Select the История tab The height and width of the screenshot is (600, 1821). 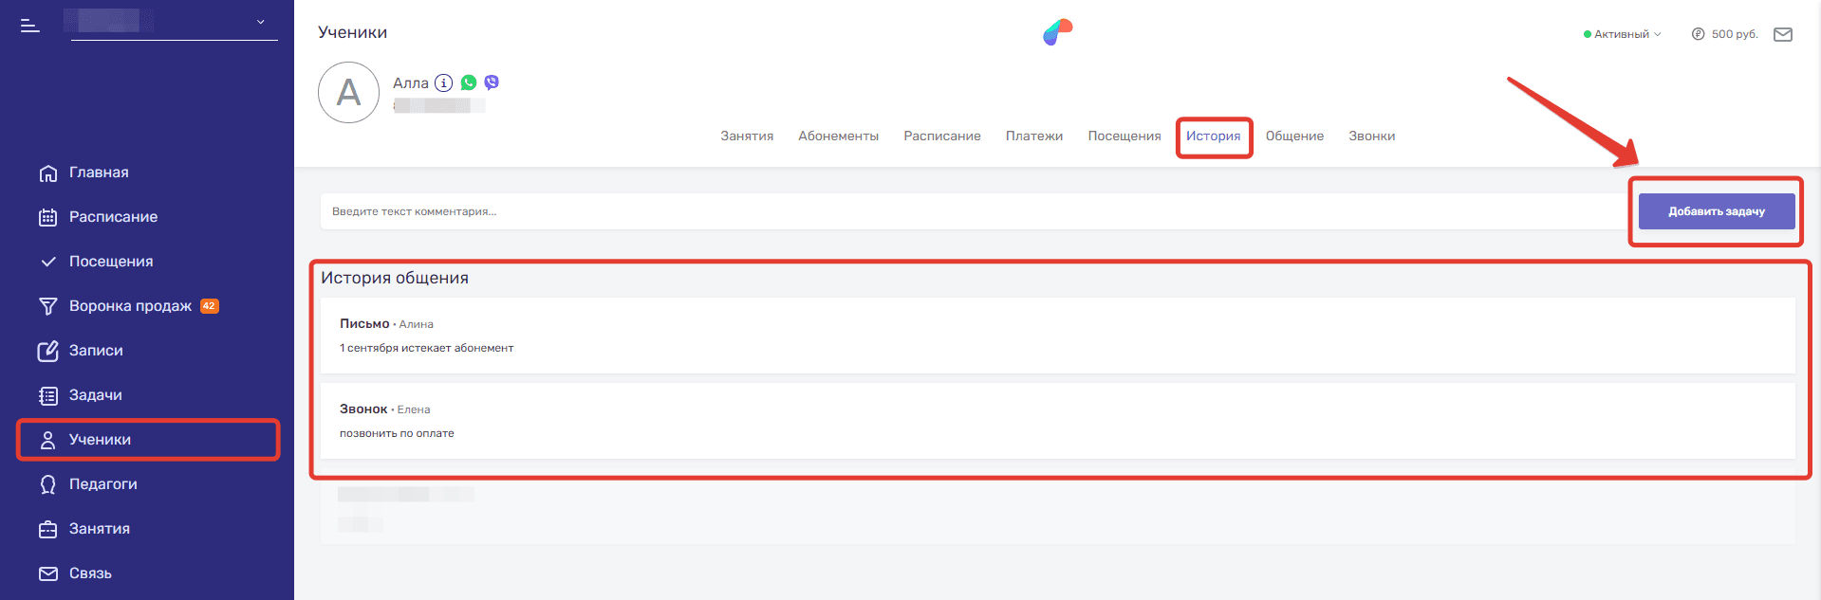click(1213, 136)
